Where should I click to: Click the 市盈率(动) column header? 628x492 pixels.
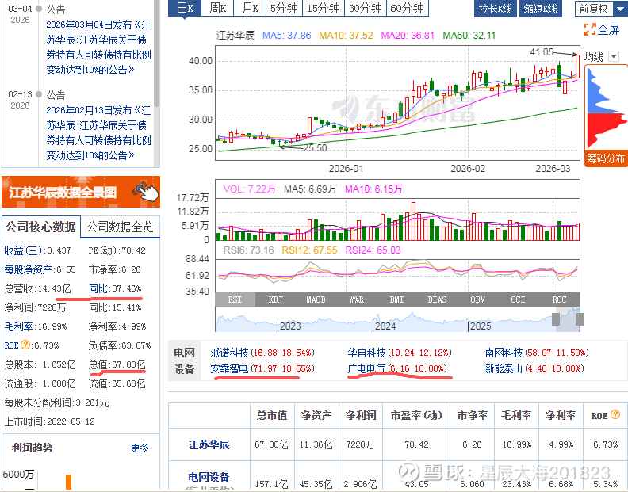[416, 415]
